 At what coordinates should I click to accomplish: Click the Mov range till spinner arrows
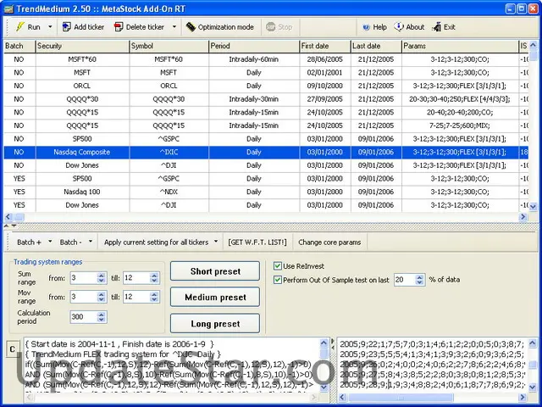click(154, 297)
